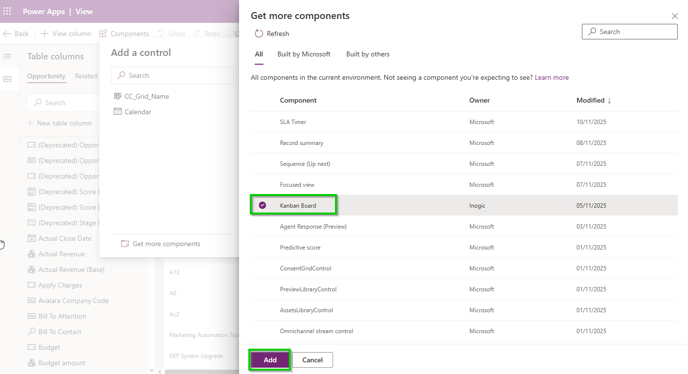Sort by Component column header

(298, 100)
